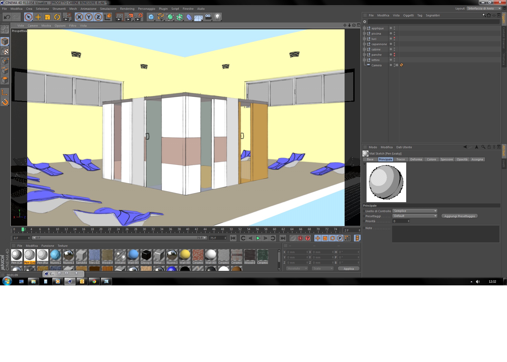The height and width of the screenshot is (362, 507).
Task: Enable the snapping magnet icon
Action: (x=5, y=102)
